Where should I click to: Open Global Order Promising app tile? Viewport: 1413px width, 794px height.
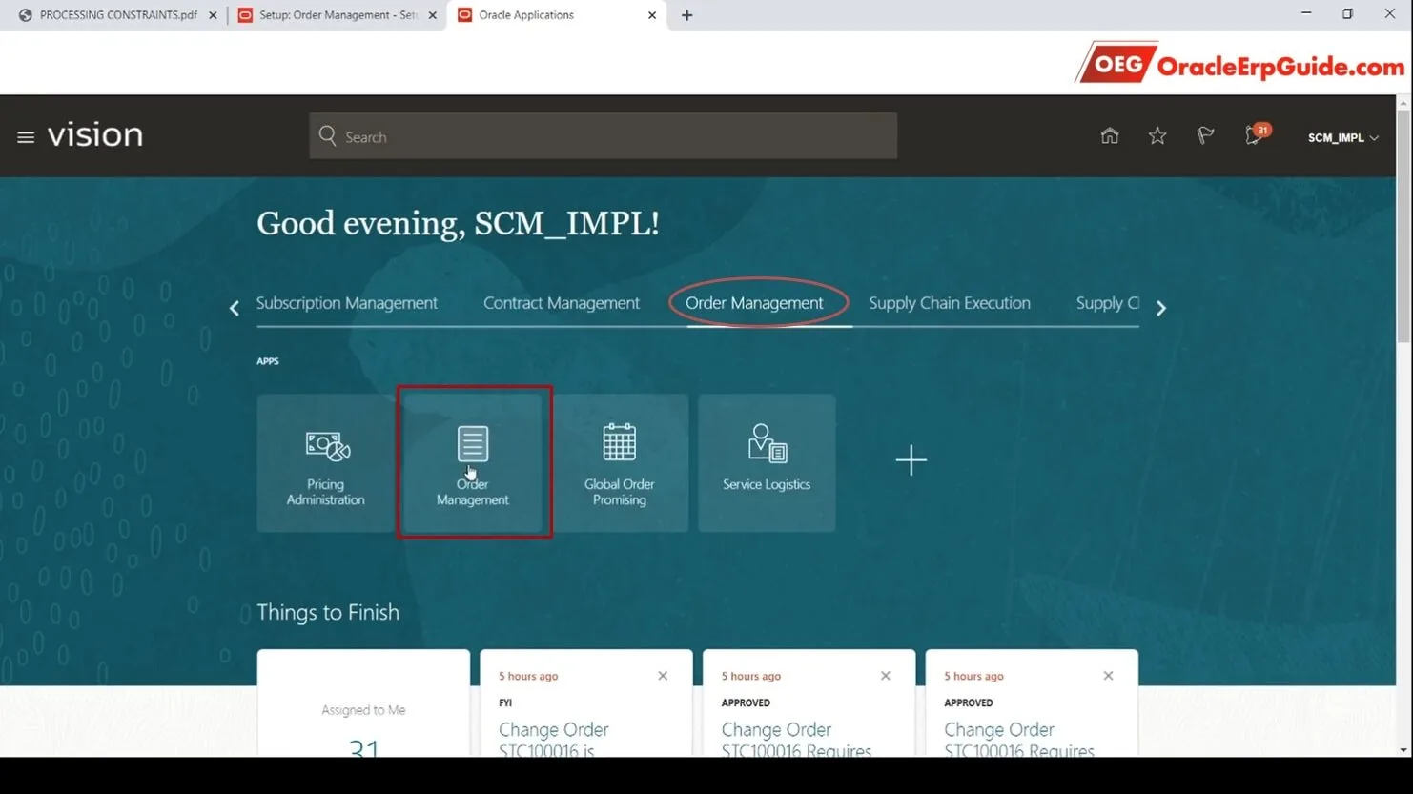click(620, 463)
